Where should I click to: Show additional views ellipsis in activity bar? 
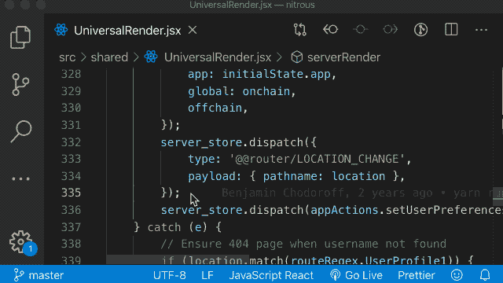click(21, 178)
